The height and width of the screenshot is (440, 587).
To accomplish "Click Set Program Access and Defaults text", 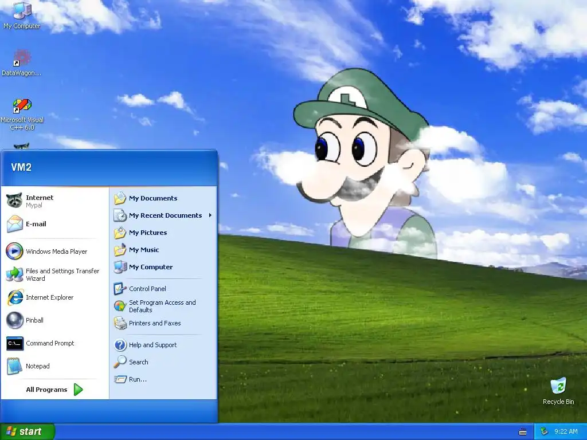I will click(x=162, y=306).
